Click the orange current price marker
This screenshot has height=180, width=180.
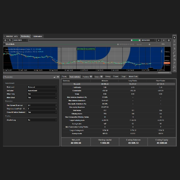tap(167, 63)
